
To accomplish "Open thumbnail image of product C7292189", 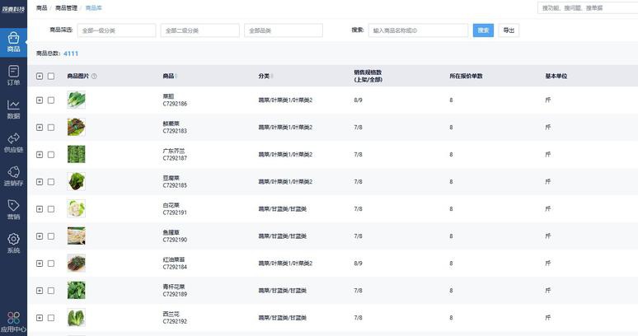I will [x=76, y=291].
